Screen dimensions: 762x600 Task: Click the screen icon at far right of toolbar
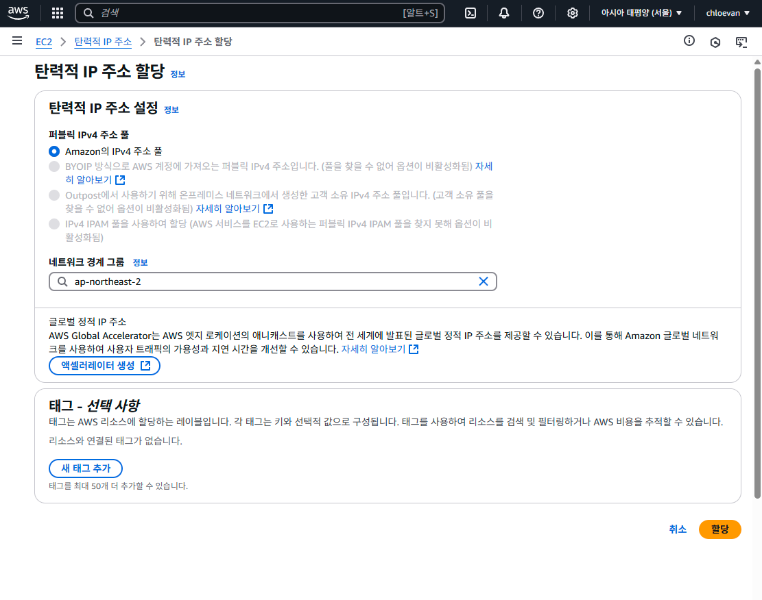pos(741,42)
